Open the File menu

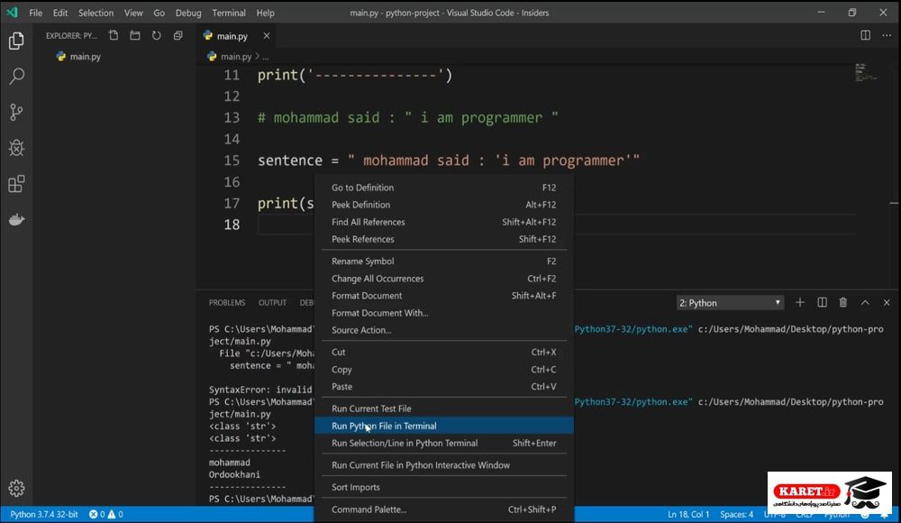point(36,13)
